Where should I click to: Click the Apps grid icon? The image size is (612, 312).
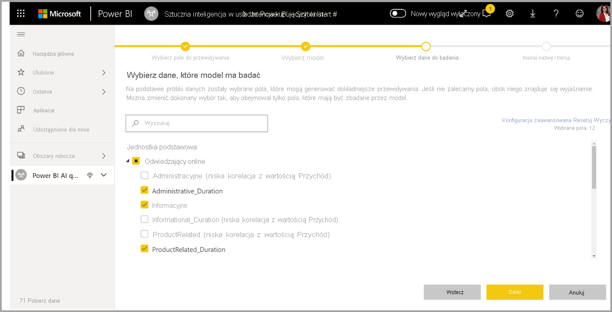(21, 110)
